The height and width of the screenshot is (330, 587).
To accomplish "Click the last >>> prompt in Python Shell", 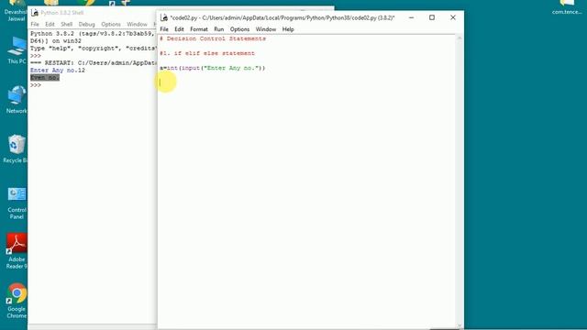I will click(x=36, y=85).
